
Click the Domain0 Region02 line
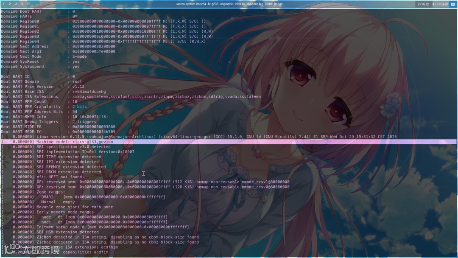pyautogui.click(x=107, y=31)
